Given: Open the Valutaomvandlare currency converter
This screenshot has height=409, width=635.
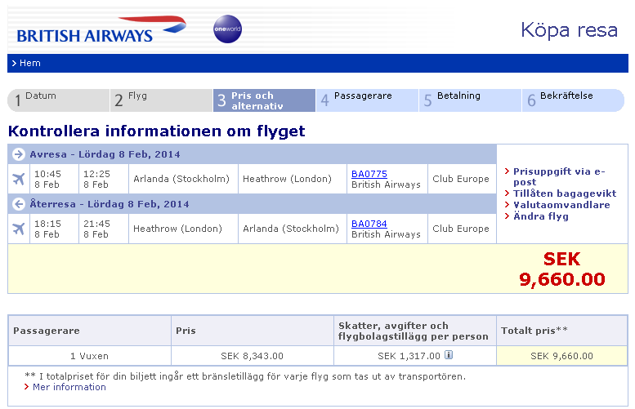Looking at the screenshot, I should pyautogui.click(x=561, y=205).
